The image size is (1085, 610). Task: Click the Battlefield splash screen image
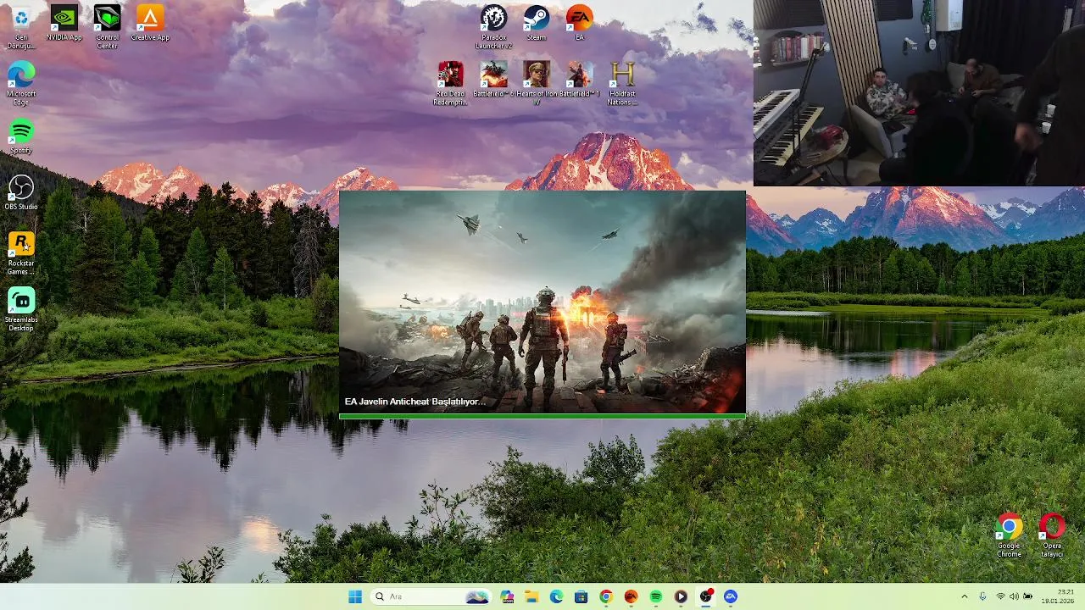(542, 302)
